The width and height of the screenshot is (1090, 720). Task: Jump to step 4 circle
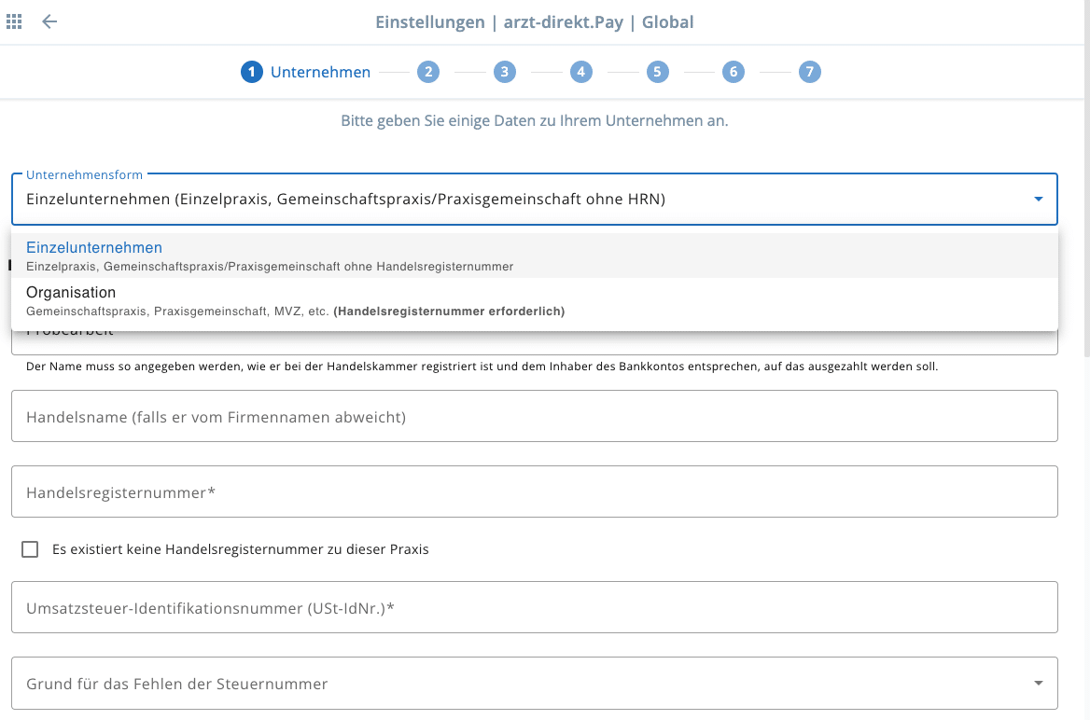(580, 72)
